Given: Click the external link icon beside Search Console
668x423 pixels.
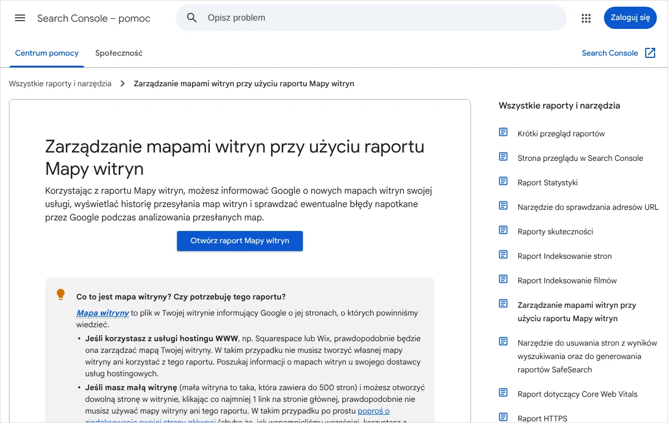Looking at the screenshot, I should pos(650,53).
